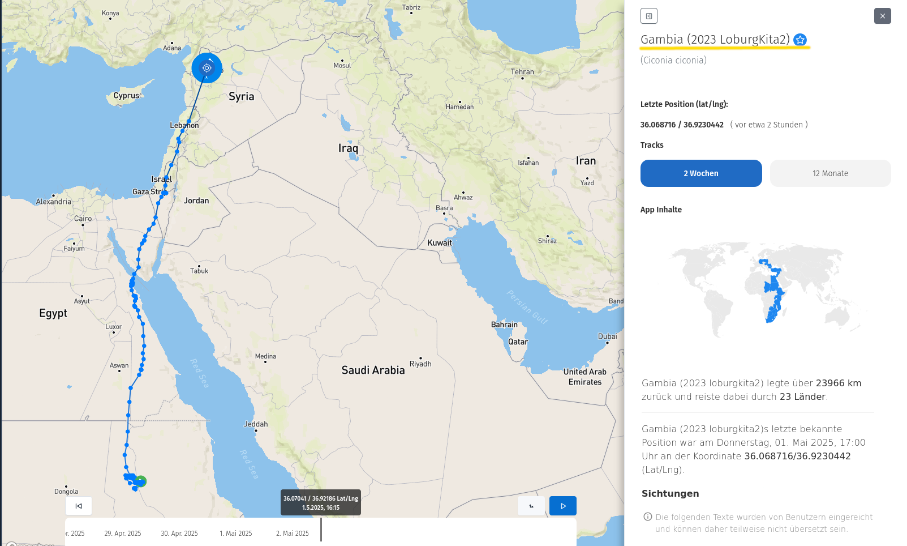The image size is (907, 546).
Task: Play the stork track animation
Action: [562, 506]
